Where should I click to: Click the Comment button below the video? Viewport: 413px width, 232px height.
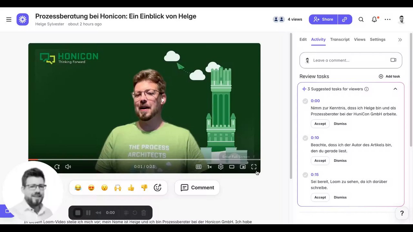pyautogui.click(x=197, y=188)
